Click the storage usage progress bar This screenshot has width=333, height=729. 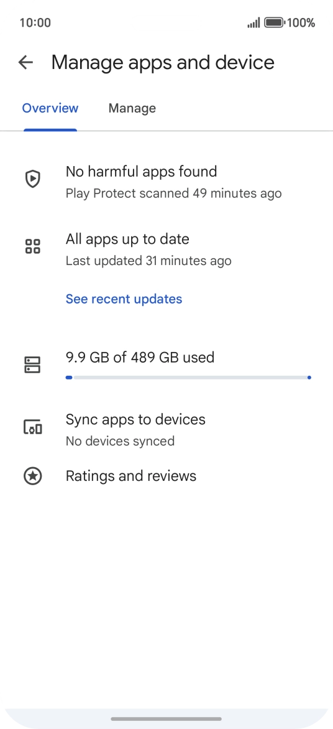tap(189, 378)
